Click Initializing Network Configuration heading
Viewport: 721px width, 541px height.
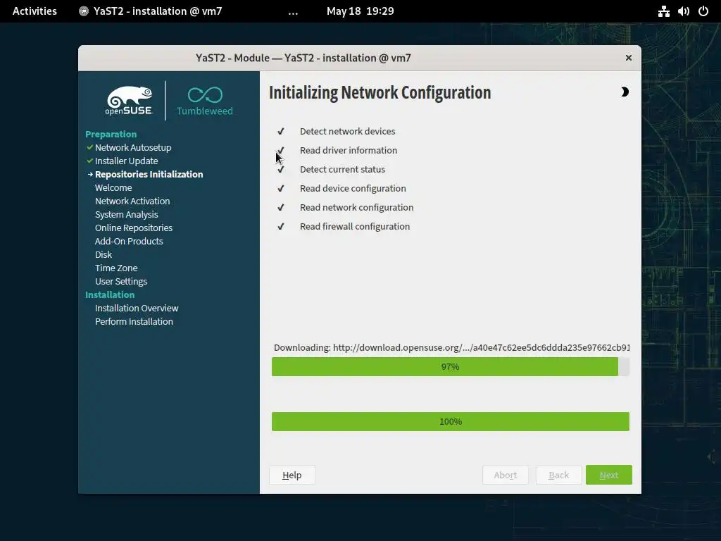coord(380,92)
